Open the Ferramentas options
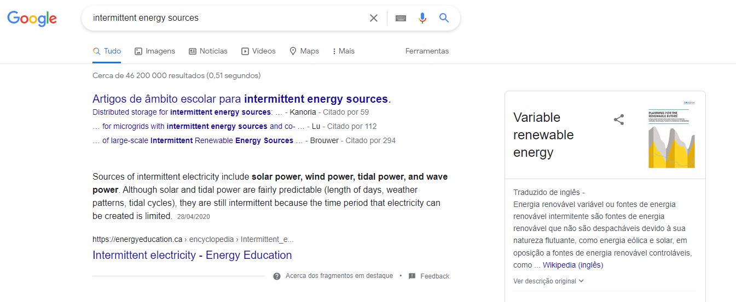The image size is (736, 302). click(427, 51)
